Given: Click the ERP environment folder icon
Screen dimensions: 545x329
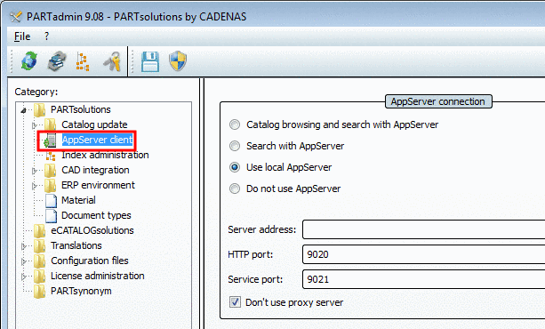Looking at the screenshot, I should point(50,185).
